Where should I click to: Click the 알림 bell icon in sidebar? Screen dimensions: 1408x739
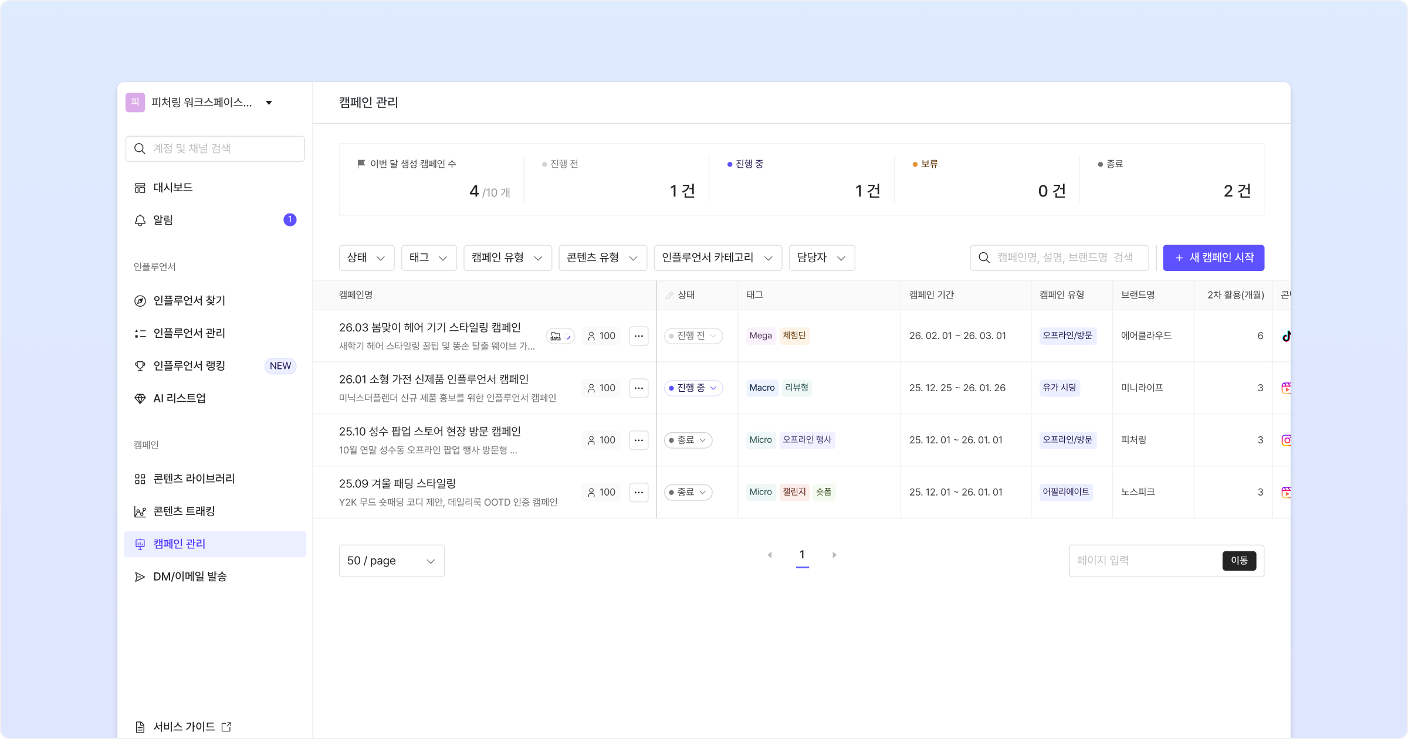click(x=140, y=221)
